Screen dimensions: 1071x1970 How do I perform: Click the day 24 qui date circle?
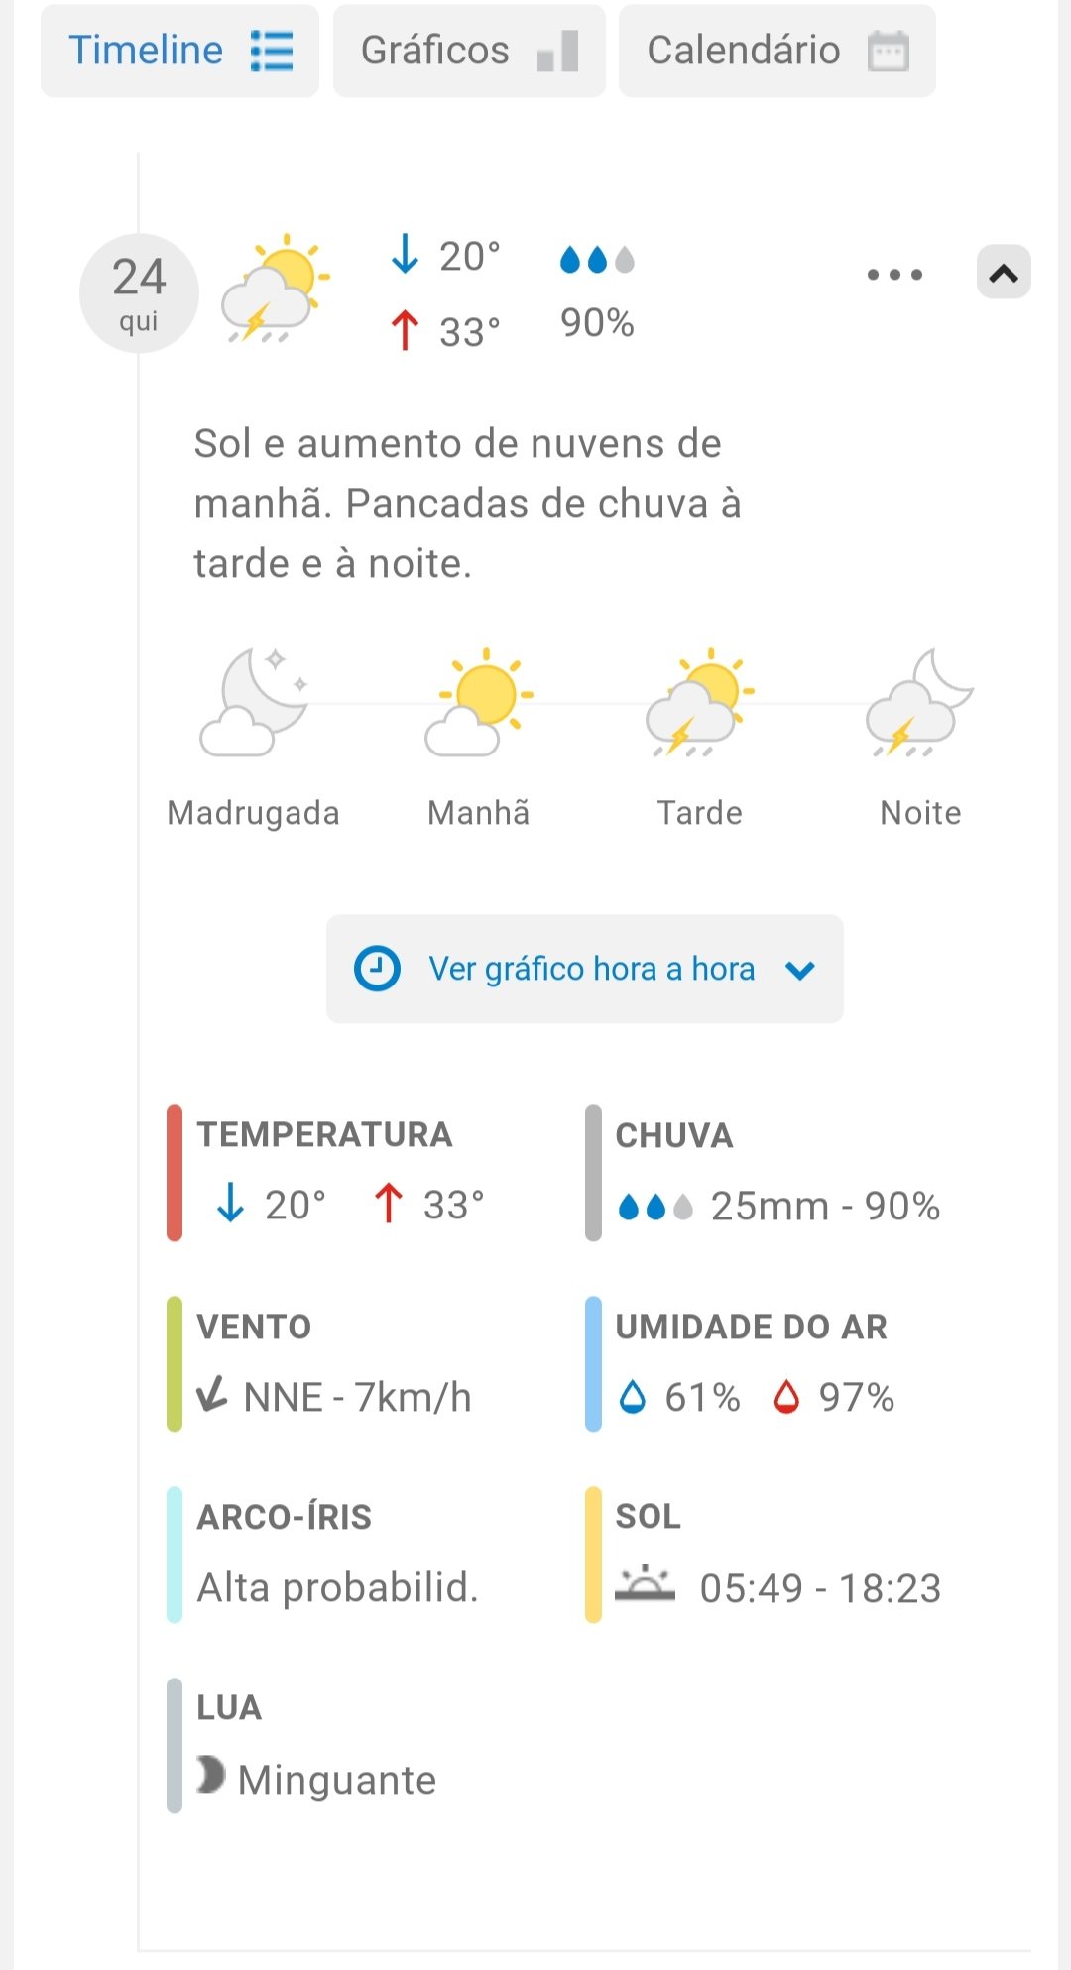139,293
